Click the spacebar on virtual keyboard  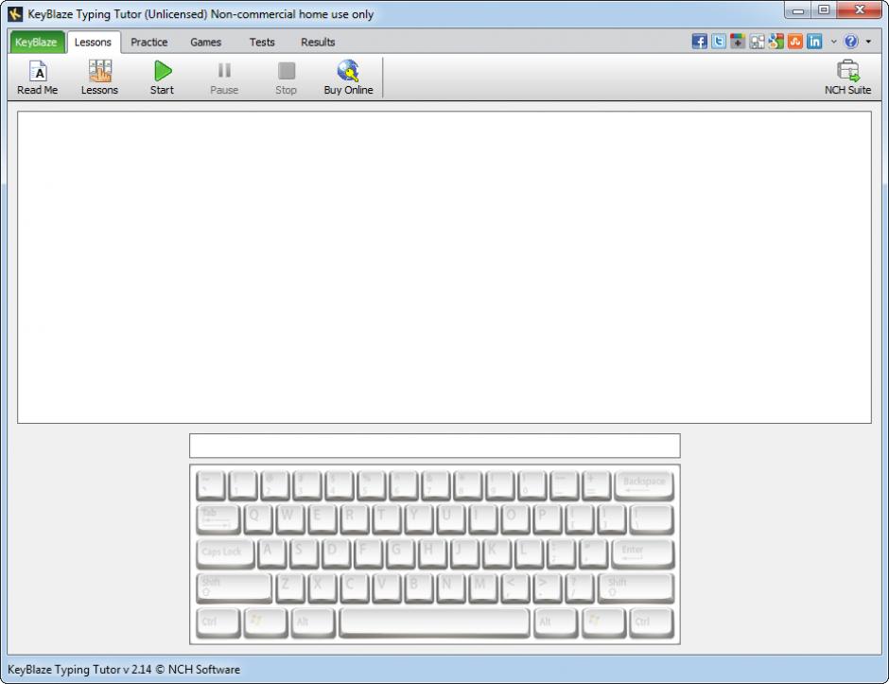pyautogui.click(x=434, y=623)
